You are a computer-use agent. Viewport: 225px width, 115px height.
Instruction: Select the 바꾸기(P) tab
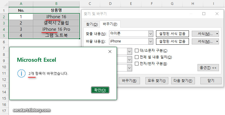110,24
